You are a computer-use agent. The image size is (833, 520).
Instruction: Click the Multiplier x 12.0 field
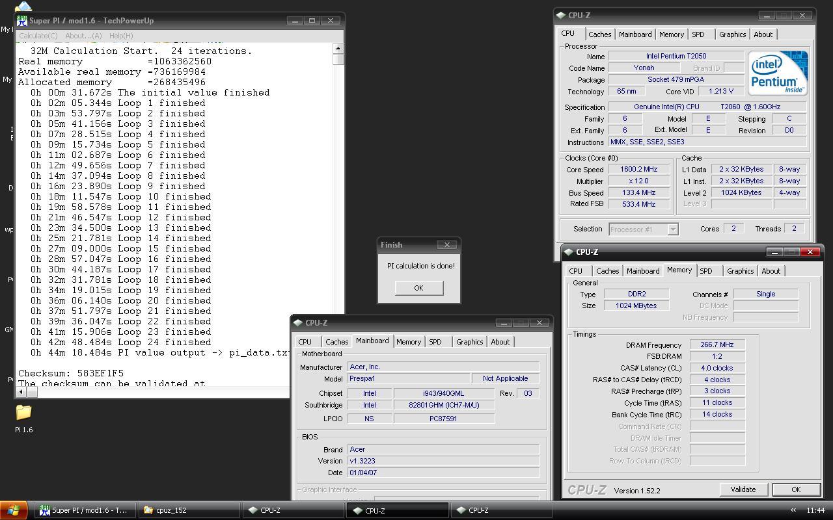click(639, 181)
